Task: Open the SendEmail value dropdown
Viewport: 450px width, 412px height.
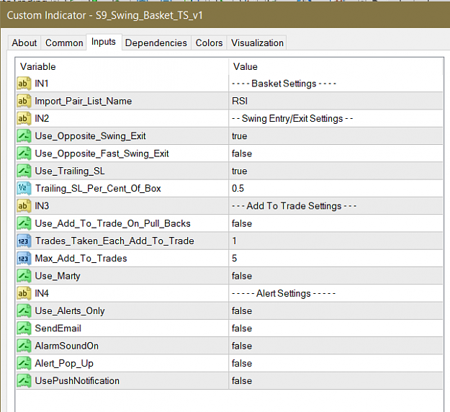Action: 336,328
